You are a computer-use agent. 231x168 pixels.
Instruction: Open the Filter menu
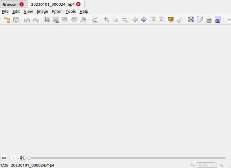(x=57, y=12)
